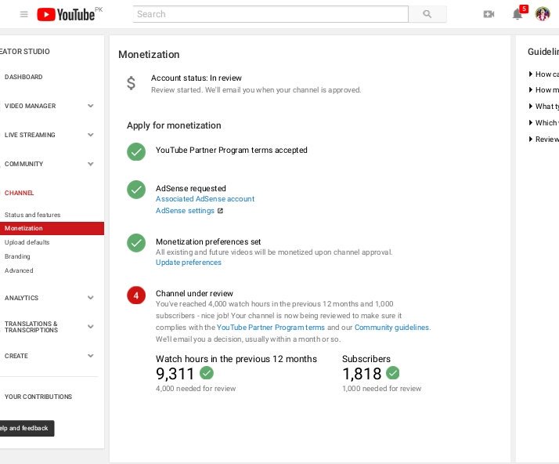This screenshot has height=464, width=559.
Task: Click the Monetization preferences set checkmark
Action: [x=136, y=243]
